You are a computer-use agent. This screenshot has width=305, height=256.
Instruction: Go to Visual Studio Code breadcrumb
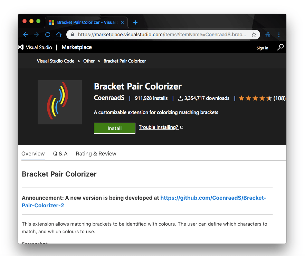pyautogui.click(x=56, y=61)
